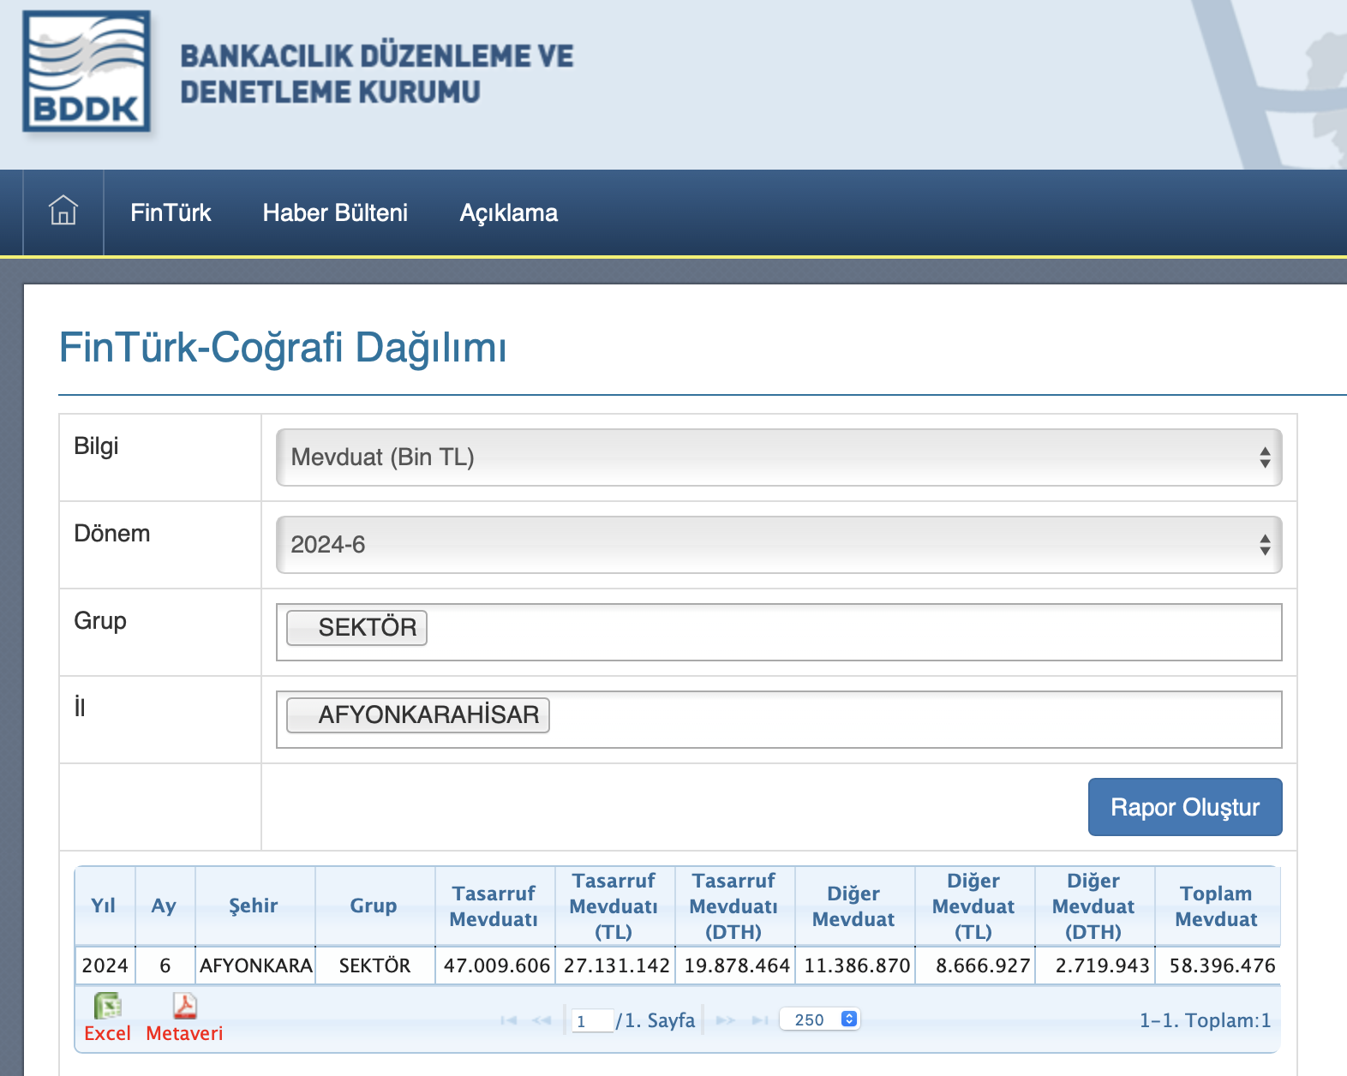This screenshot has height=1076, width=1347.
Task: Go to next page arrow
Action: 726,1020
